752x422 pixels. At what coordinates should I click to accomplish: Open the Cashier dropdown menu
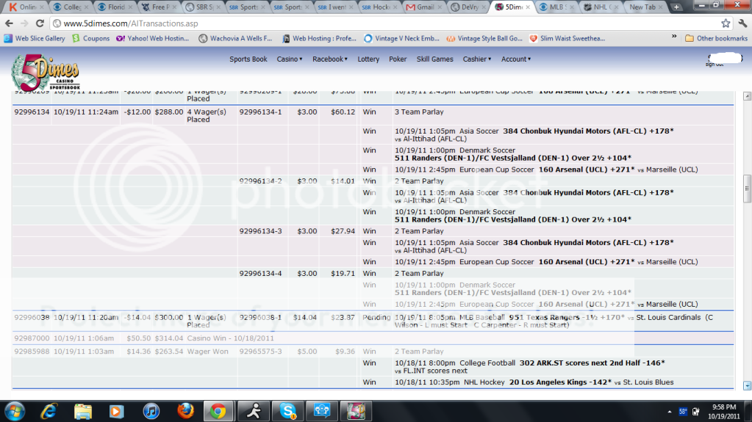476,59
